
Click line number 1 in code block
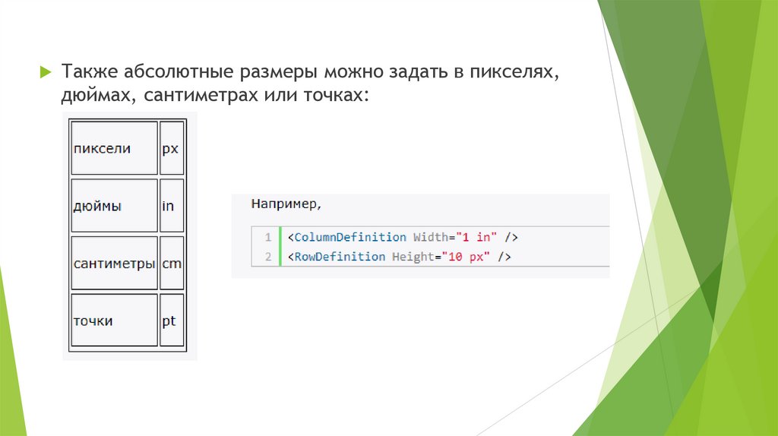tap(268, 237)
